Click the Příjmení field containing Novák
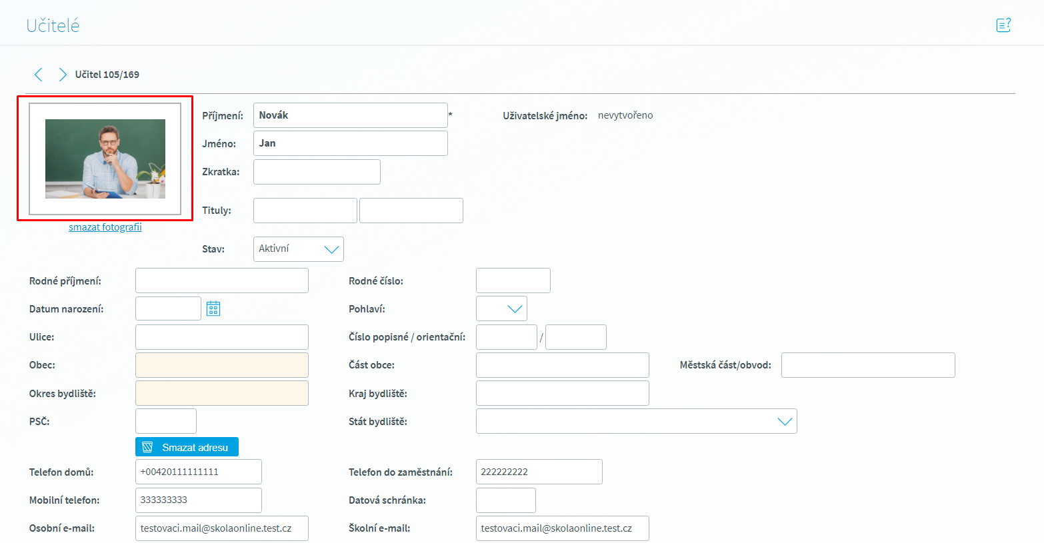This screenshot has width=1044, height=543. (x=350, y=115)
